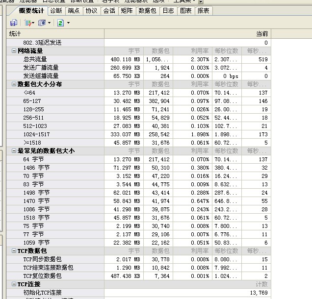Collapse the 数据包大小分布 section
312x299 pixels.
(x=14, y=84)
